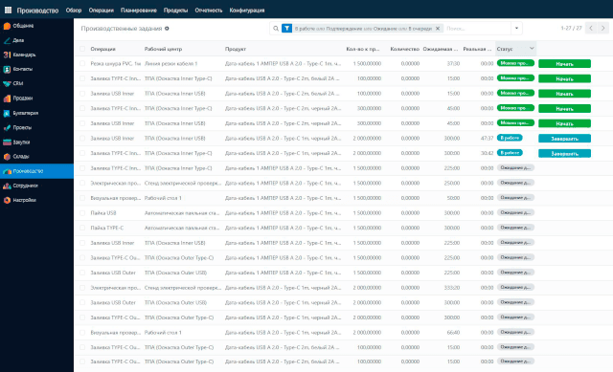The width and height of the screenshot is (613, 372).
Task: Click В работе status badge with 47:37
Action: [x=510, y=138]
